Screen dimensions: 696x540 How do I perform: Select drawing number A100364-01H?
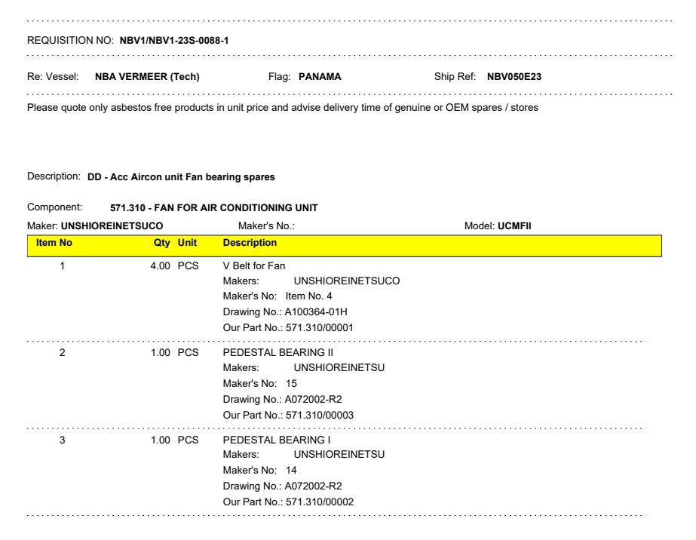[311, 311]
